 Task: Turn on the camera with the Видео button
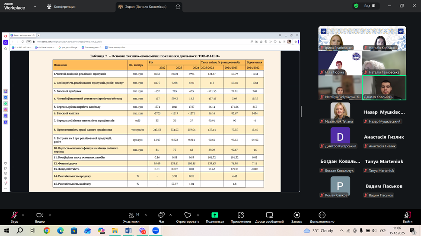click(x=40, y=215)
